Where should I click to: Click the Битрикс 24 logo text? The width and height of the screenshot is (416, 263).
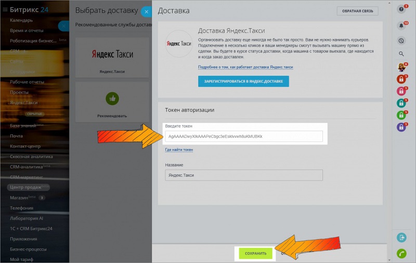click(x=29, y=10)
